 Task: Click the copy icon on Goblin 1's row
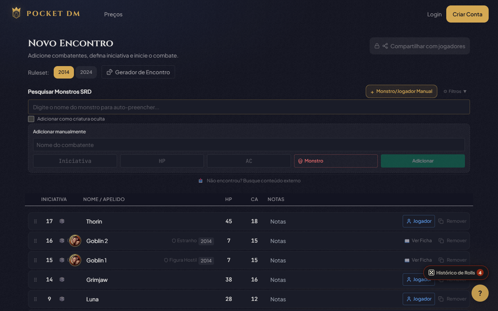[441, 260]
